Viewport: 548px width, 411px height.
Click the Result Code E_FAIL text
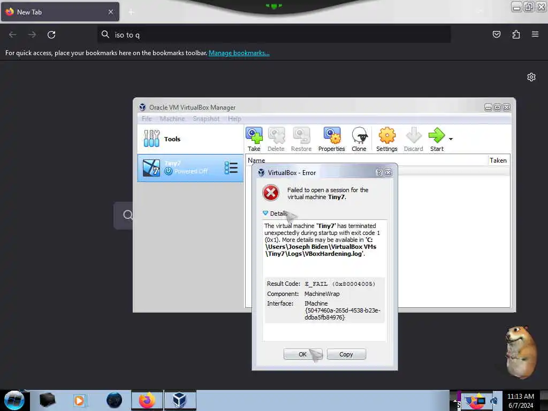340,284
